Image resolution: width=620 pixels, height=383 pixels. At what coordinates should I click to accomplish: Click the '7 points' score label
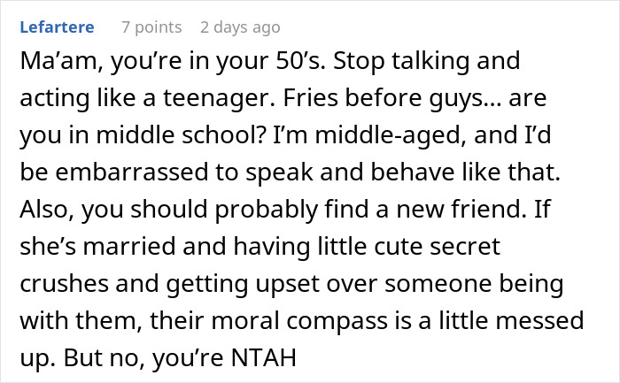(151, 27)
